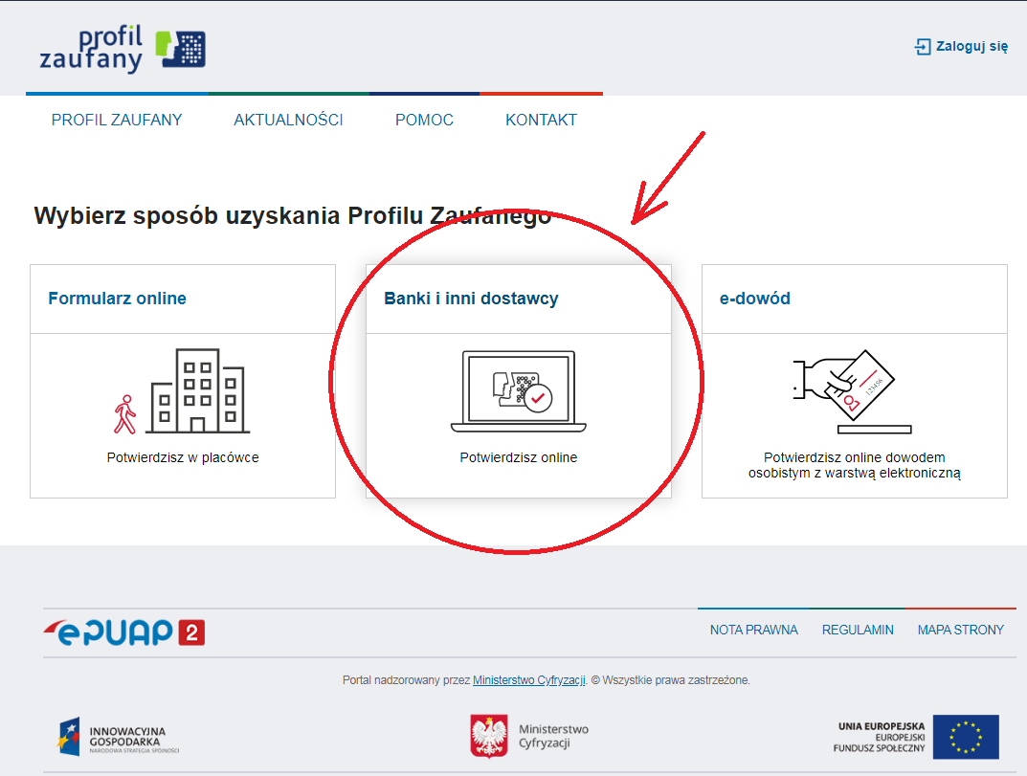Open the PROFIL ZAUFANY menu item
The image size is (1027, 776).
pos(117,120)
